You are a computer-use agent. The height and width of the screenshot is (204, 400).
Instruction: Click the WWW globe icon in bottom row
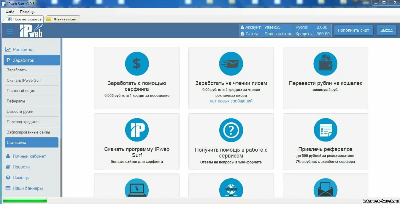(231, 188)
